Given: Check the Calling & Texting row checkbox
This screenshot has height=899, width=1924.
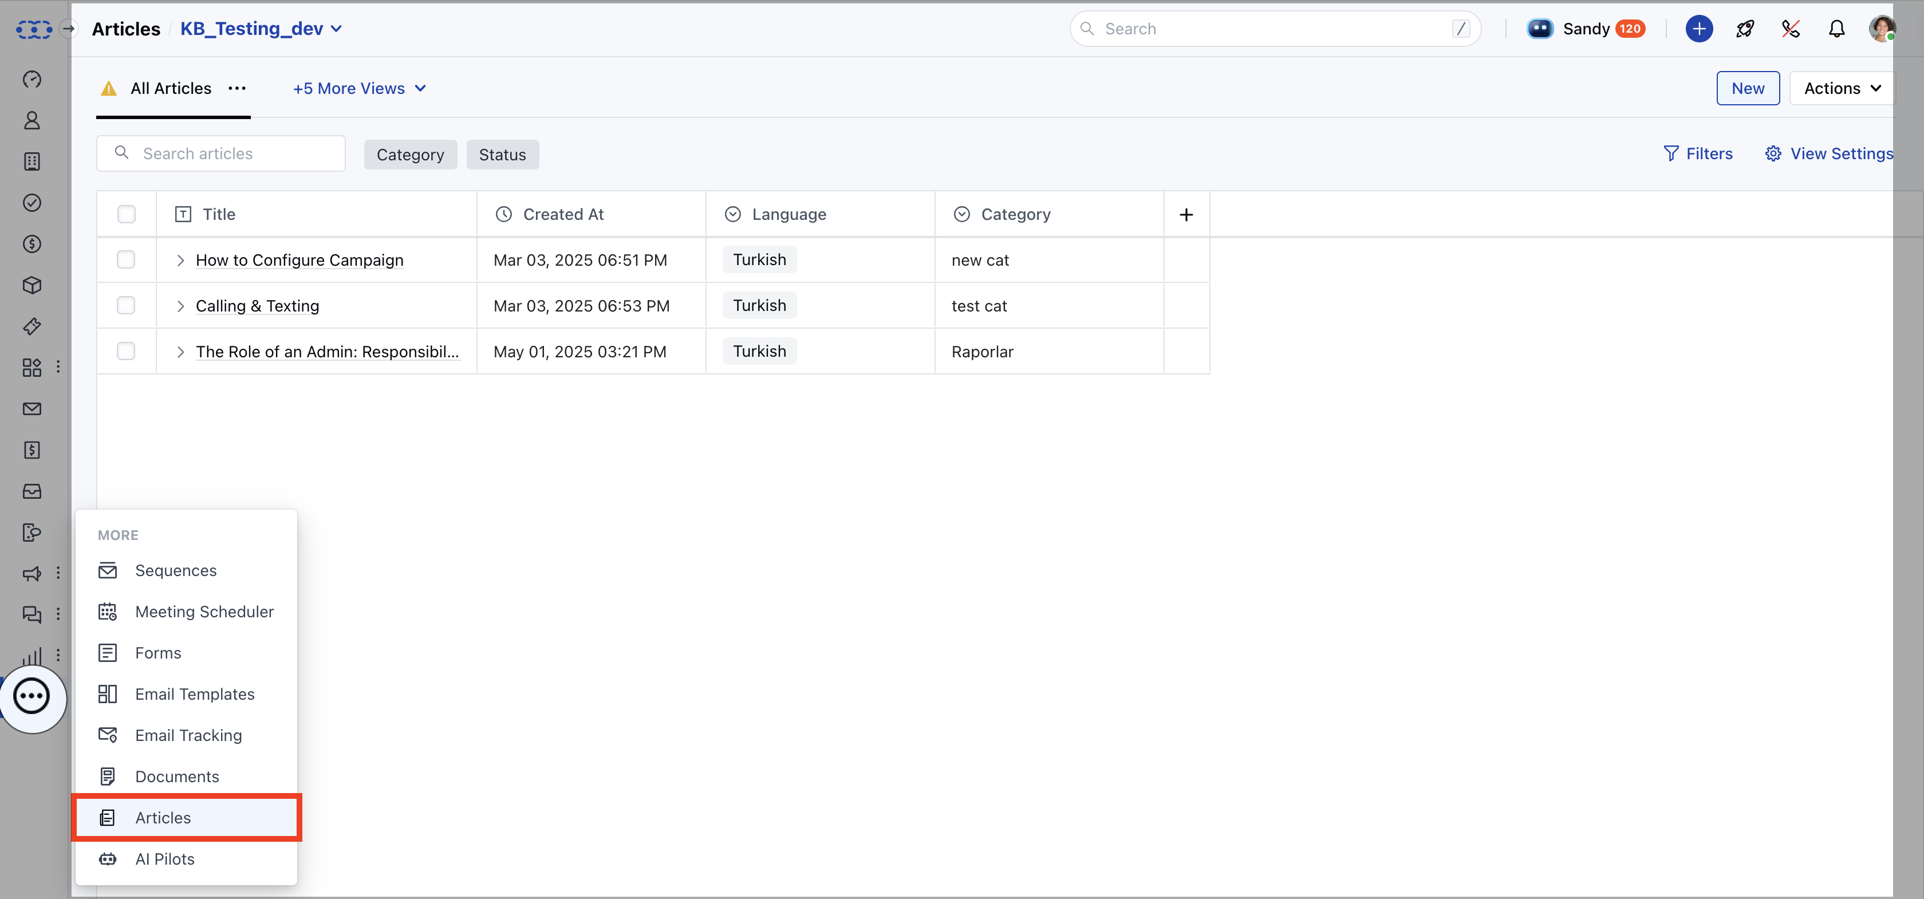Looking at the screenshot, I should pos(126,305).
